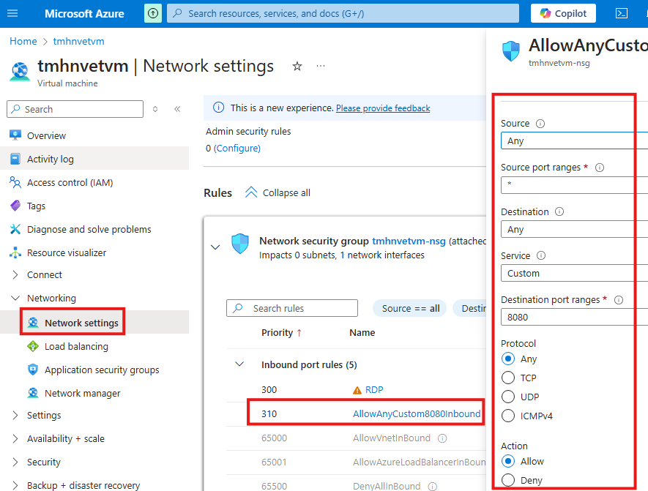648x491 pixels.
Task: Open the Source dropdown showing Any
Action: tap(574, 140)
